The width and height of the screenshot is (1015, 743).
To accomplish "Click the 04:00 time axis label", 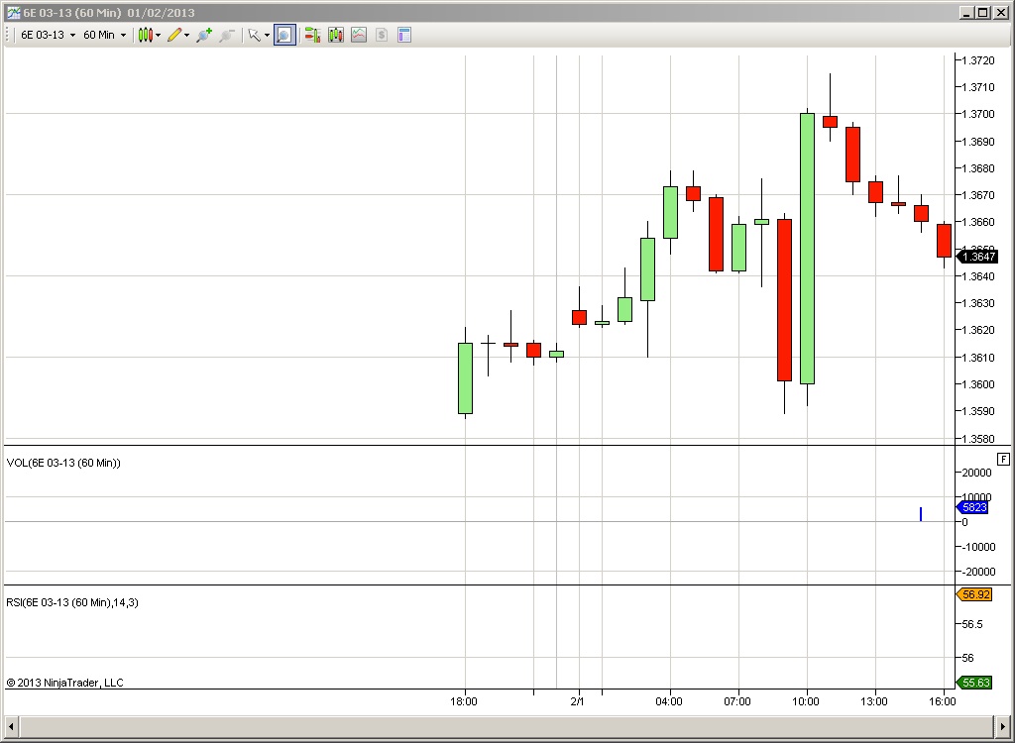I will click(669, 701).
